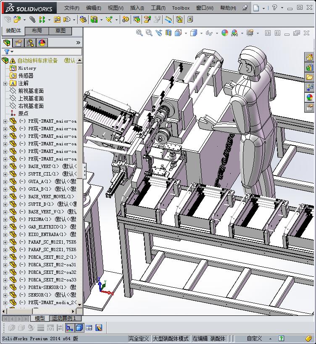316x344 pixels.
Task: Toggle the shaded display button in bottom toolbar
Action: (79, 328)
